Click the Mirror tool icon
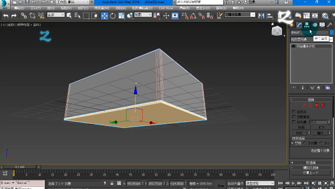Viewport: 335px width, 189px height. pyautogui.click(x=261, y=16)
